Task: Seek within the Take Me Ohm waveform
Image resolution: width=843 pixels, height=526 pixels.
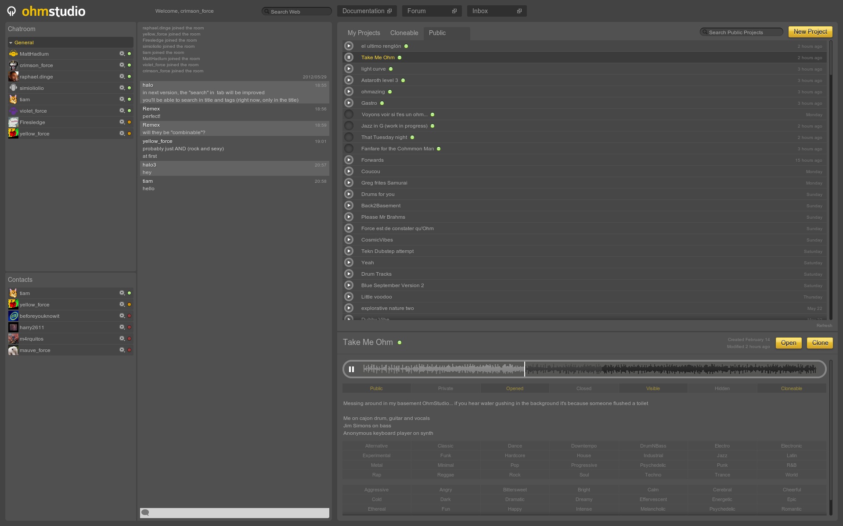Action: pos(589,369)
